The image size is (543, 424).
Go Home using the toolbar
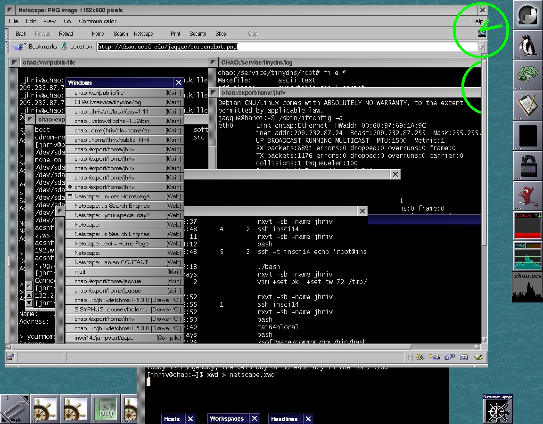98,33
